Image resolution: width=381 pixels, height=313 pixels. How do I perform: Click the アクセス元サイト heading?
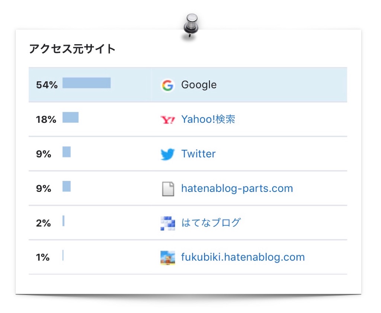[73, 49]
